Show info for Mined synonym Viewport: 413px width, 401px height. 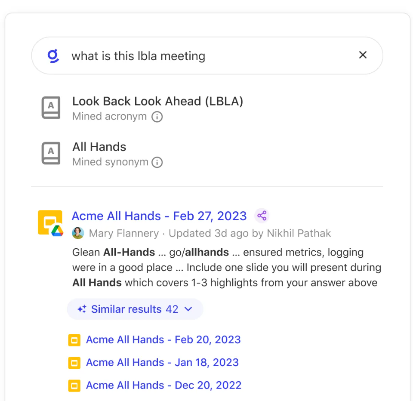157,162
